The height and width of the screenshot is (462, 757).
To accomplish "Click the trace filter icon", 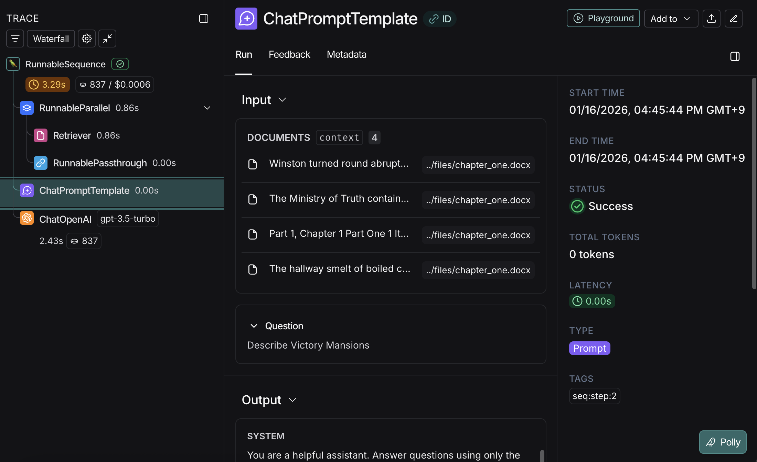I will point(15,38).
